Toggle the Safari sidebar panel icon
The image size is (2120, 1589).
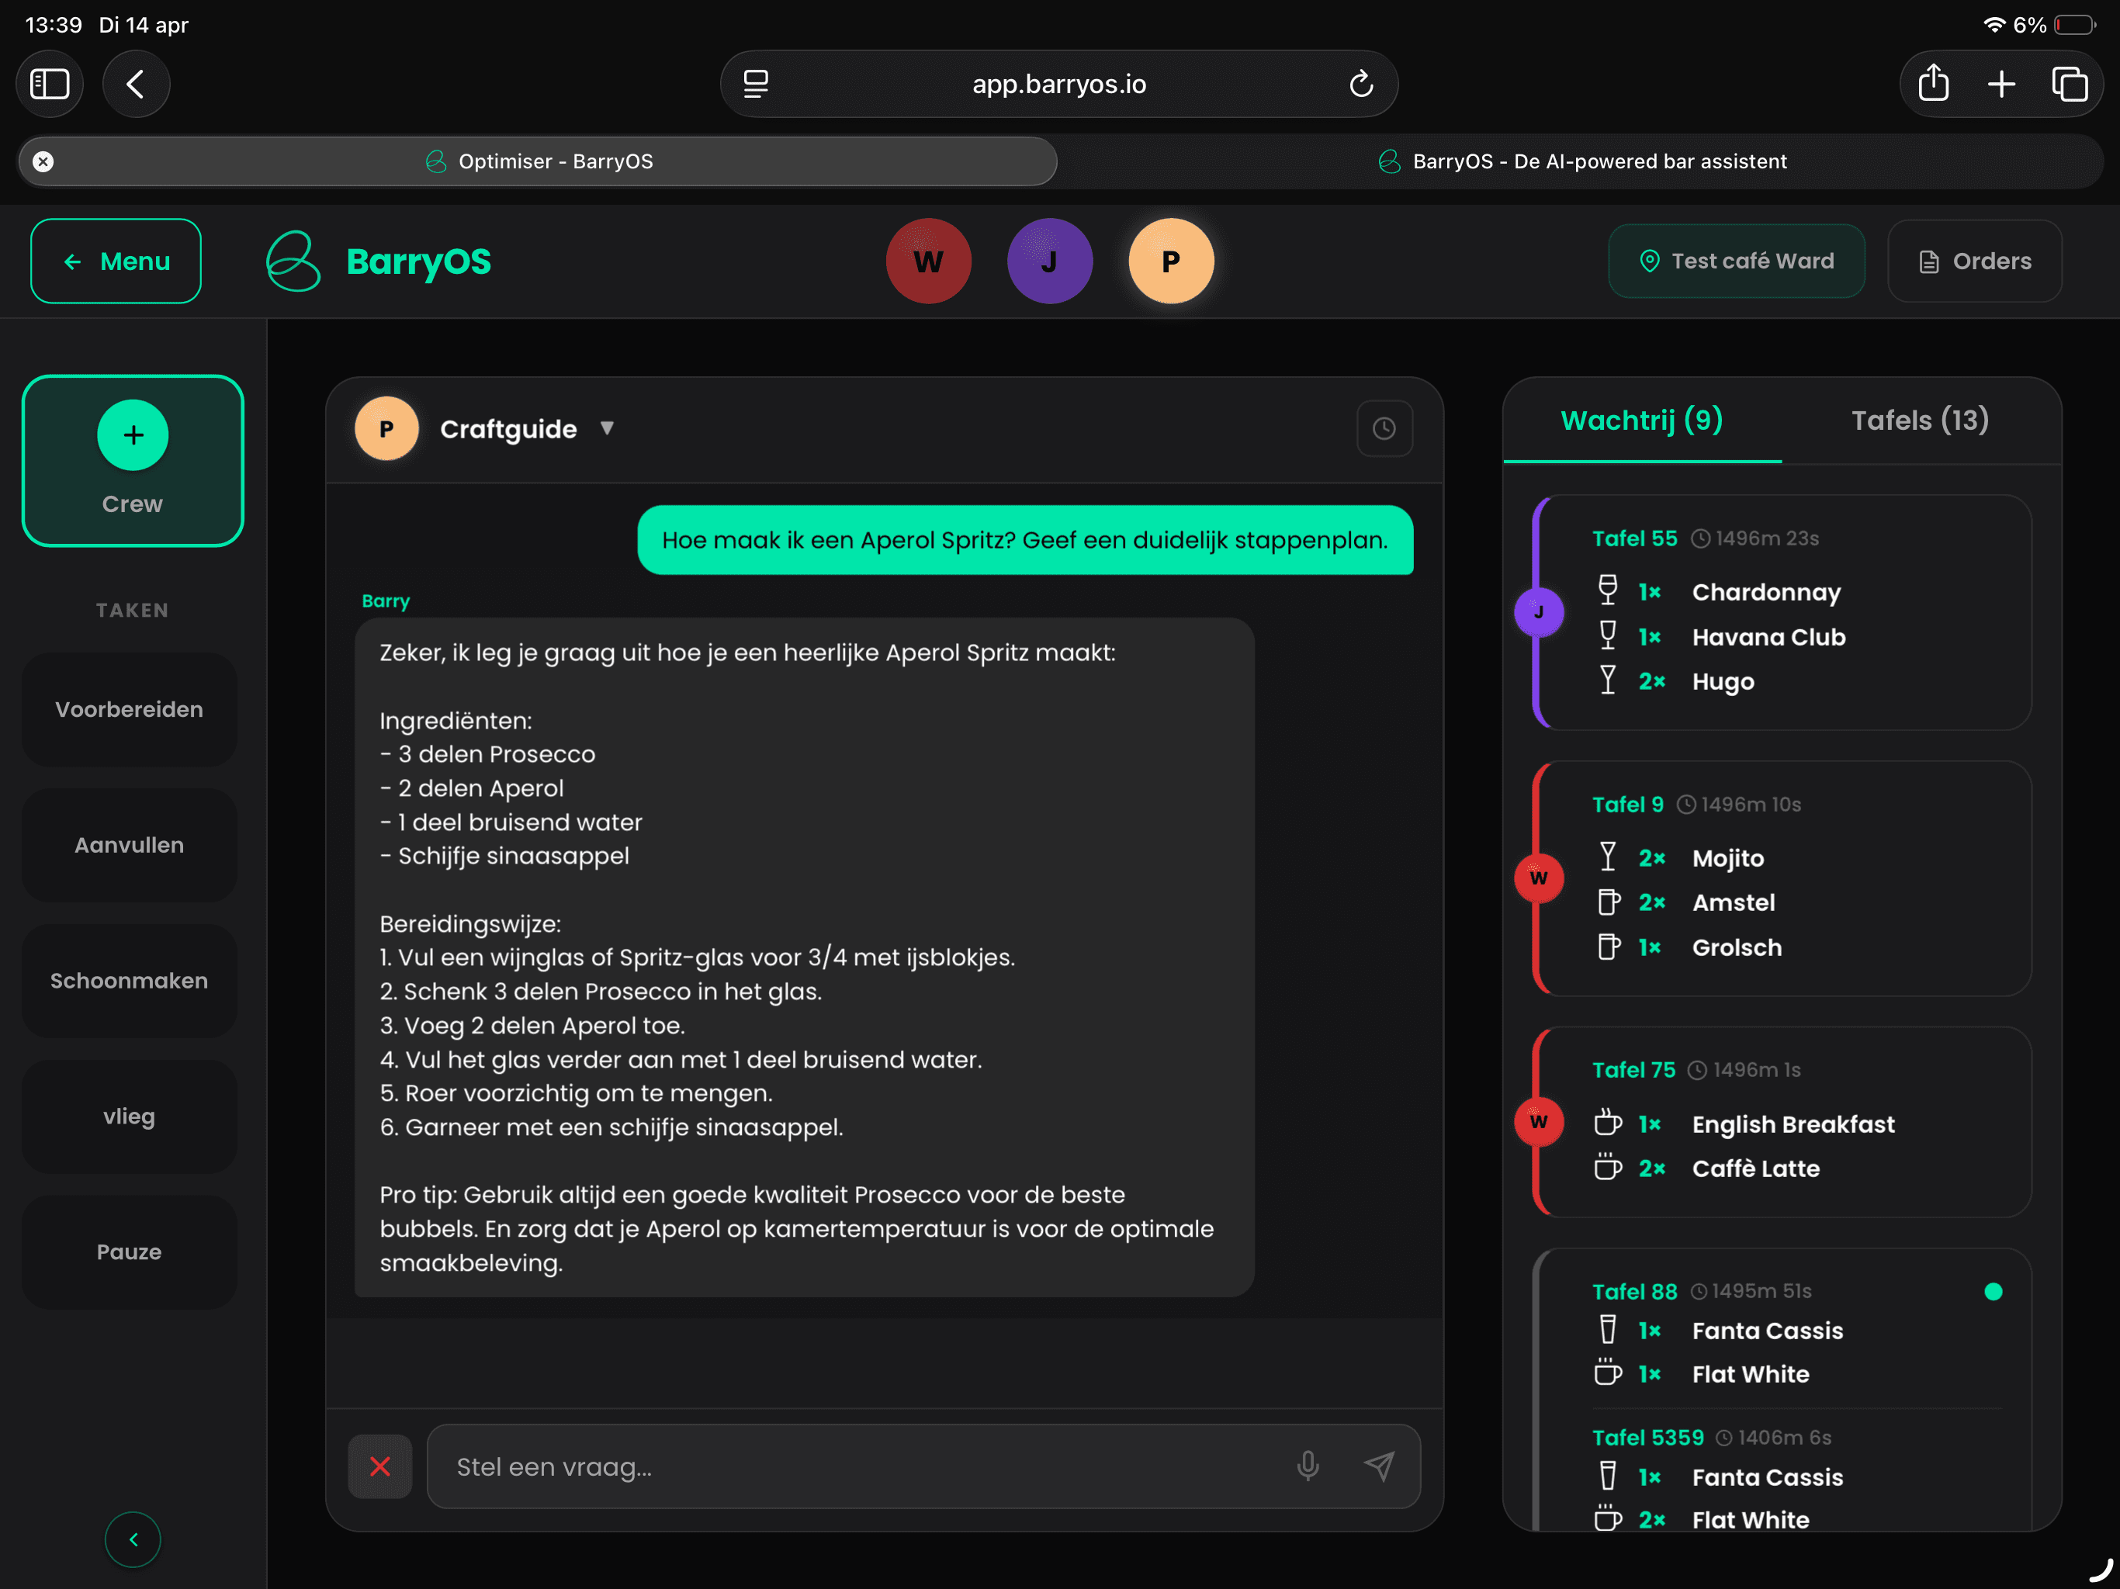click(50, 85)
